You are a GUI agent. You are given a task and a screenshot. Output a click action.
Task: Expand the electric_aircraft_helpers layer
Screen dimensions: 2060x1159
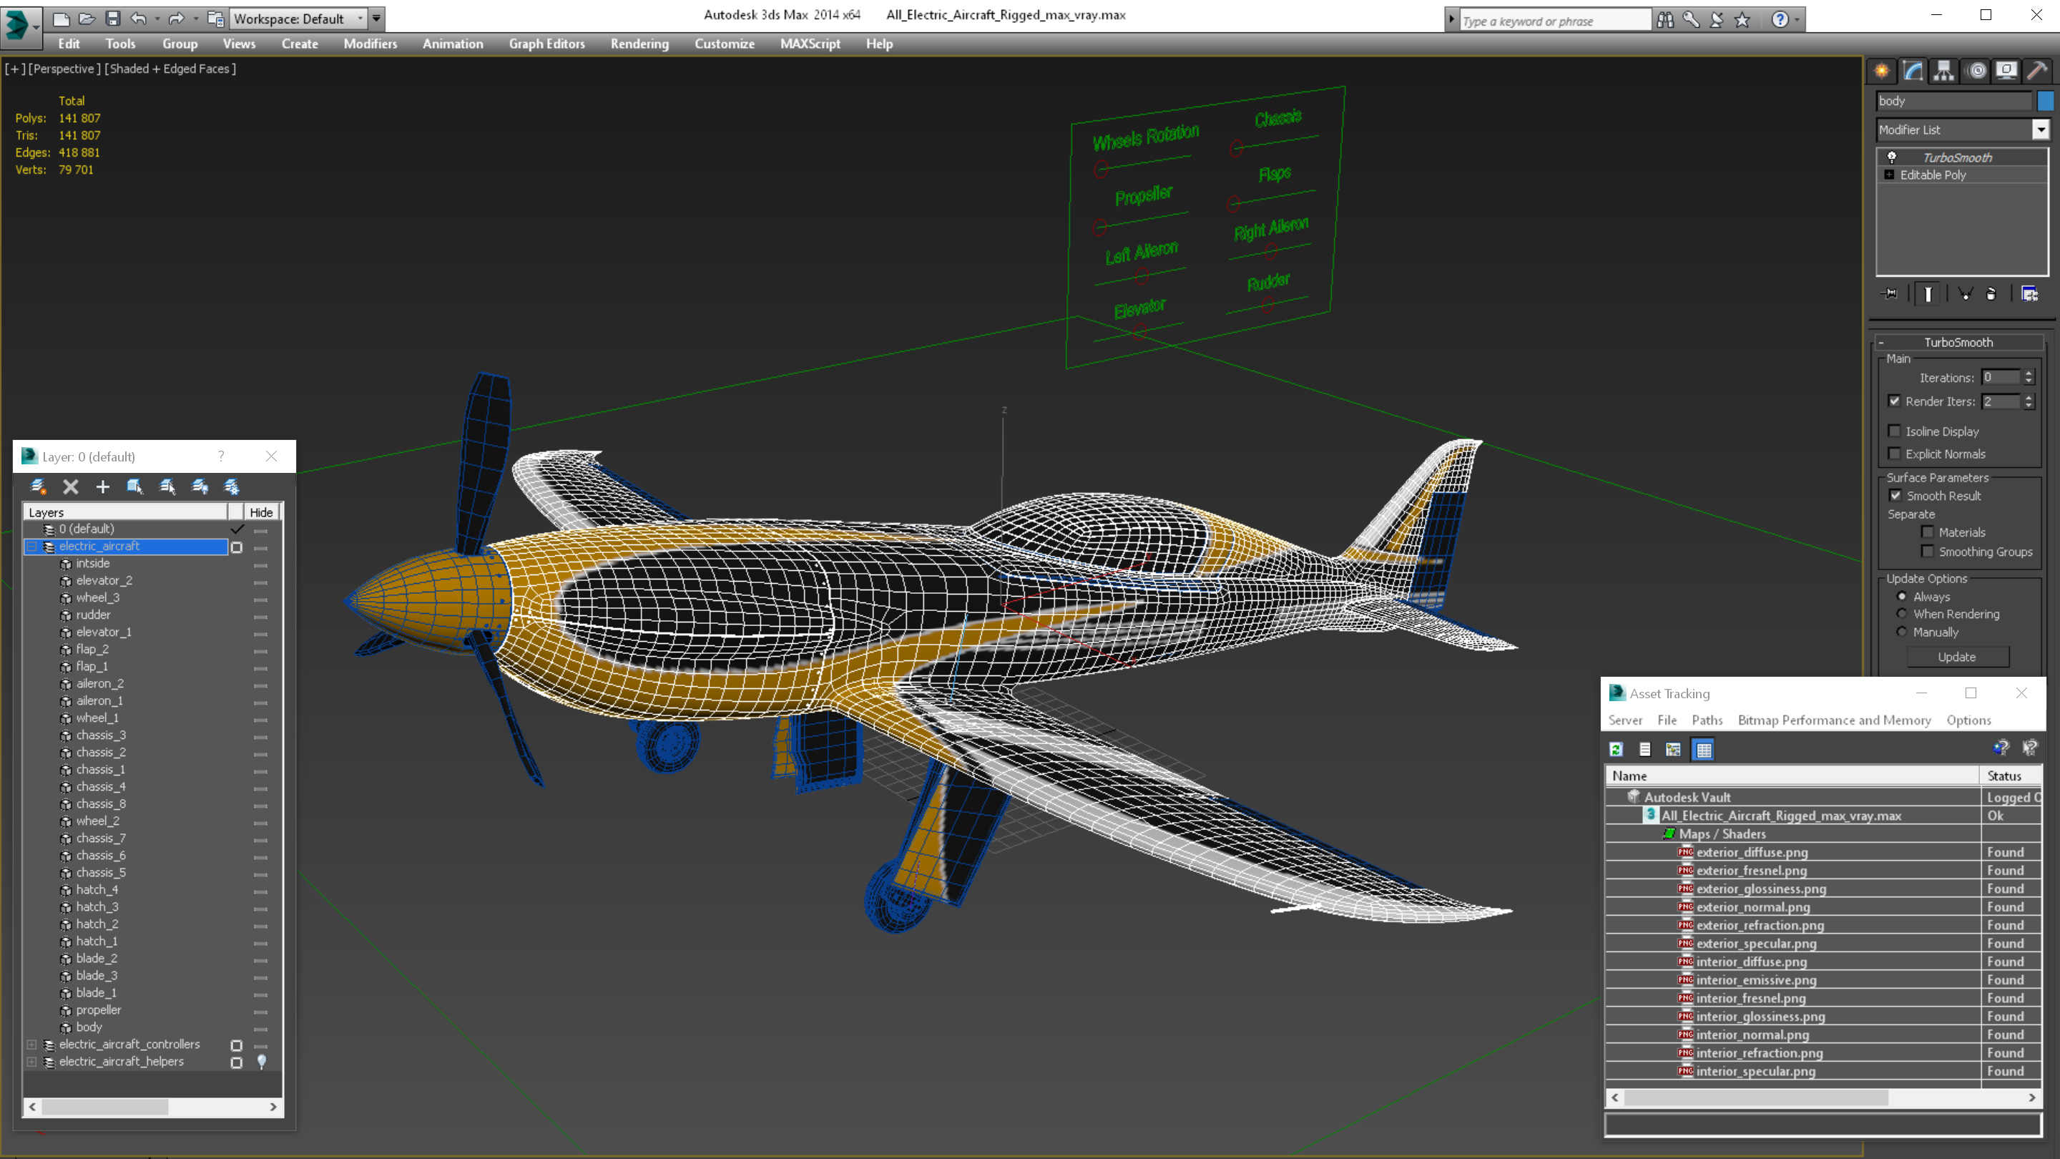pyautogui.click(x=32, y=1062)
